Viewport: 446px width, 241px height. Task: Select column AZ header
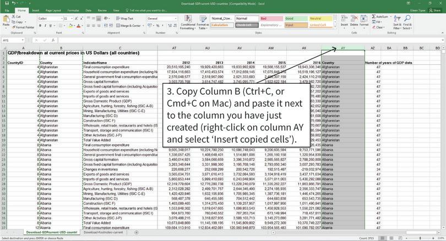point(373,48)
